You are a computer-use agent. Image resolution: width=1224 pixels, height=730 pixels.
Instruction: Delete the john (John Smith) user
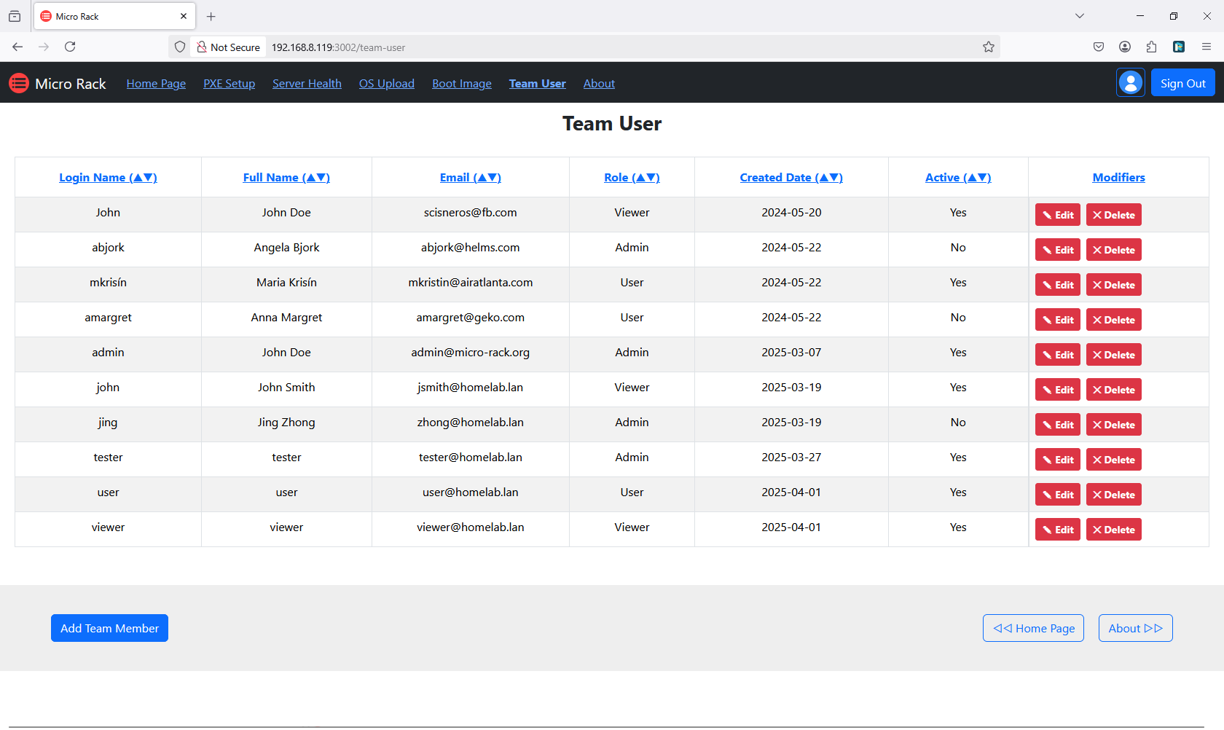1114,390
